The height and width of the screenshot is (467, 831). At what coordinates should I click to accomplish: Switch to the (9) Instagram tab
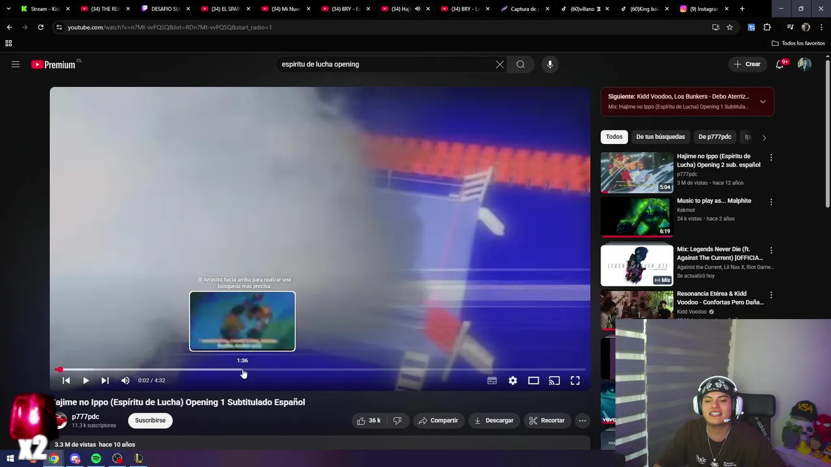[704, 9]
